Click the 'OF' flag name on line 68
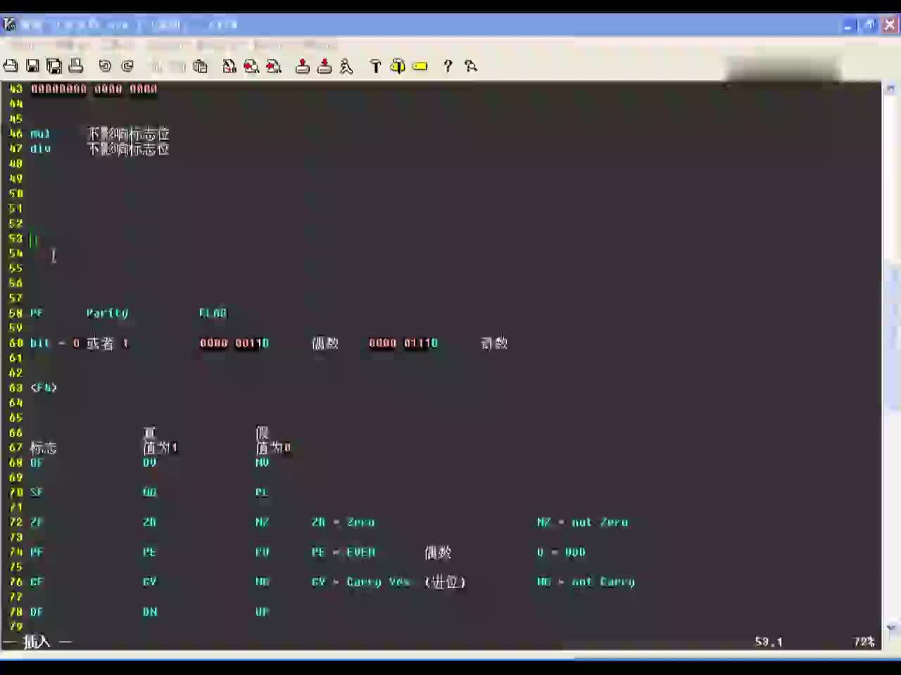Image resolution: width=901 pixels, height=675 pixels. pos(37,463)
